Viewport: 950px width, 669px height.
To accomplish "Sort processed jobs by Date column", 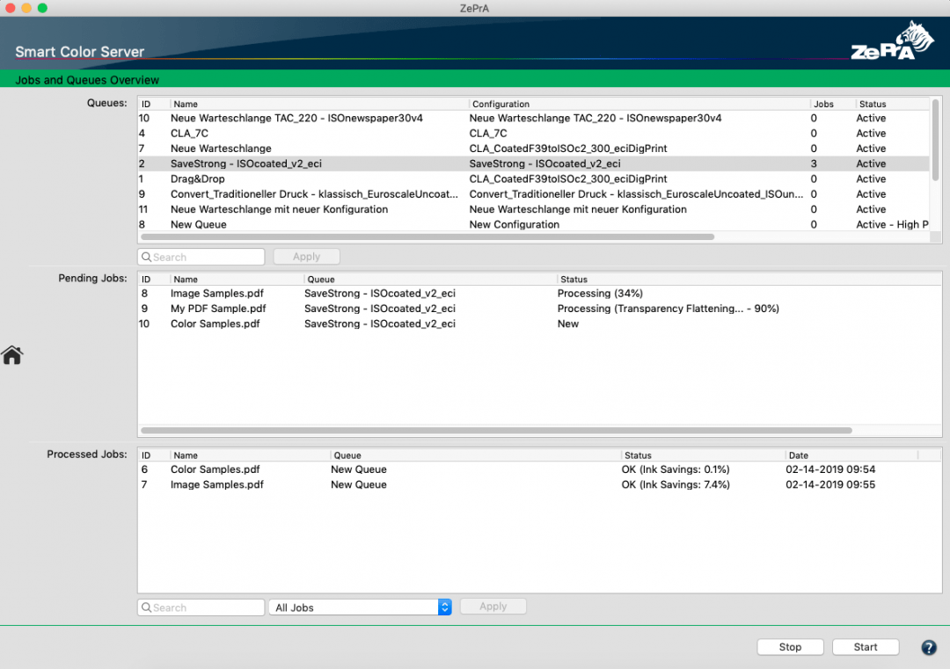I will point(799,455).
